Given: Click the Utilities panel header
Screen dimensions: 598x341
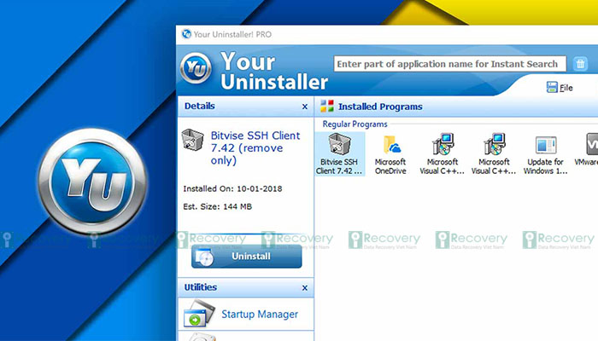Looking at the screenshot, I should click(x=246, y=287).
